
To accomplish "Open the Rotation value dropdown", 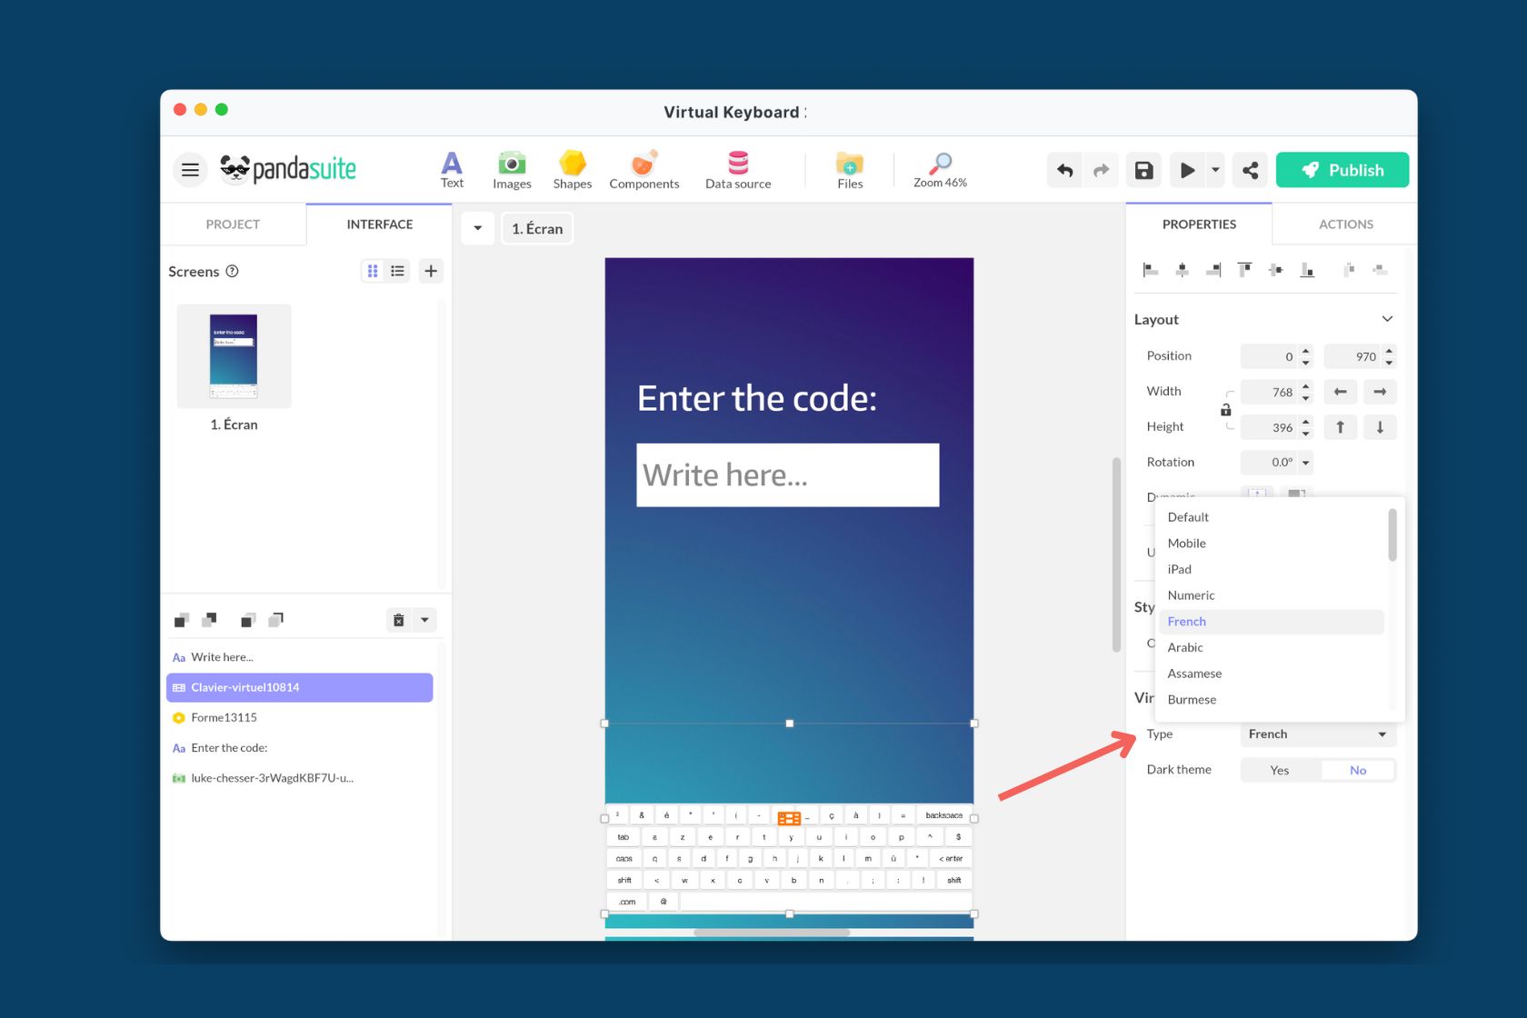I will pos(1306,463).
